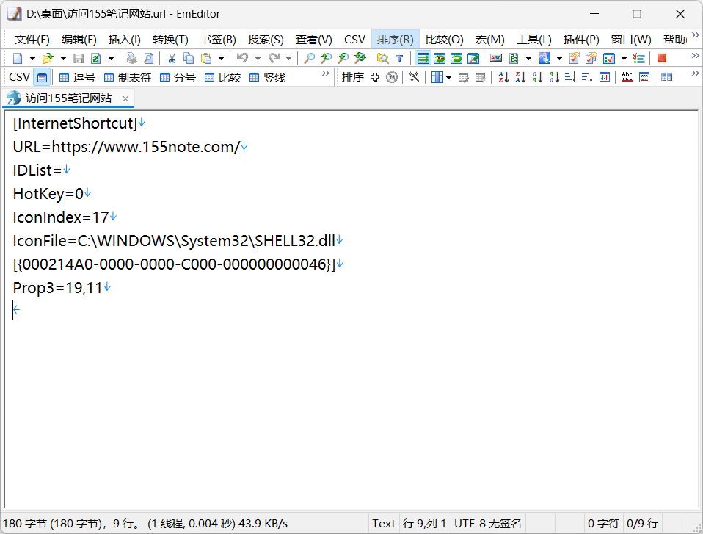Viewport: 703px width, 534px height.
Task: Click the blue Filter funnel icon
Action: pos(399,58)
